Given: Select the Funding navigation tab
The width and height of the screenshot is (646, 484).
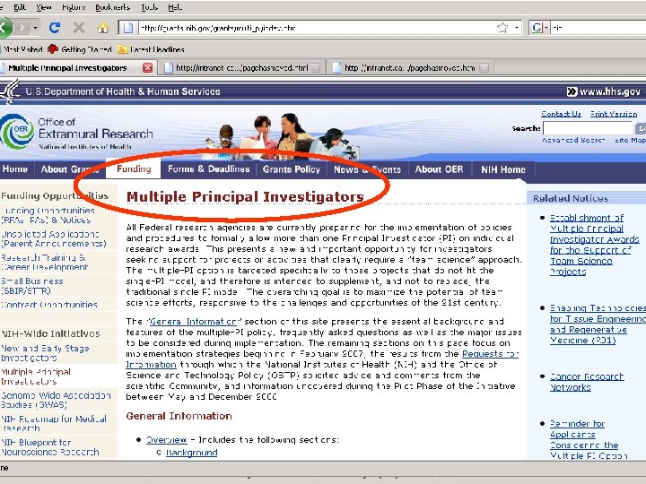Looking at the screenshot, I should 134,169.
